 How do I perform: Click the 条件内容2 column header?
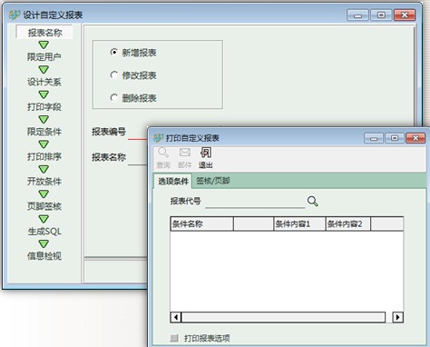[348, 223]
